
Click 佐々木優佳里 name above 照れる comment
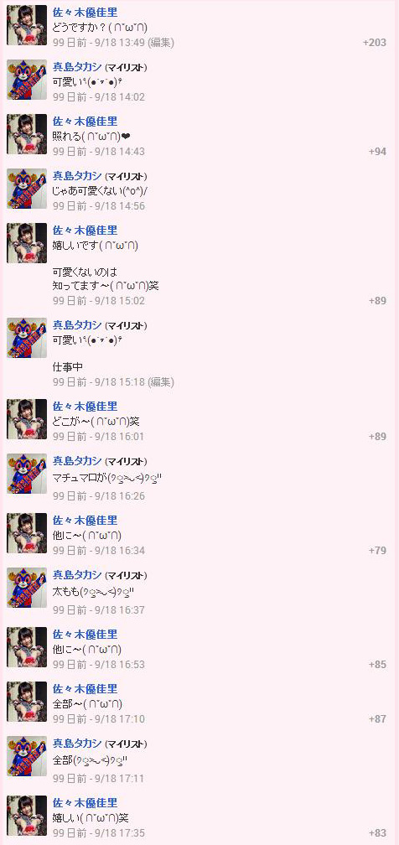[x=85, y=122]
